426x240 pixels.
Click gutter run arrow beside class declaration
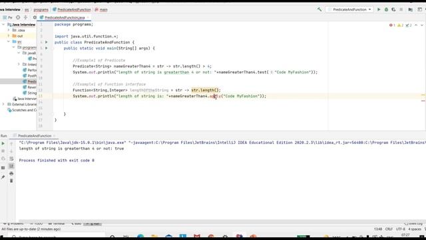47,42
